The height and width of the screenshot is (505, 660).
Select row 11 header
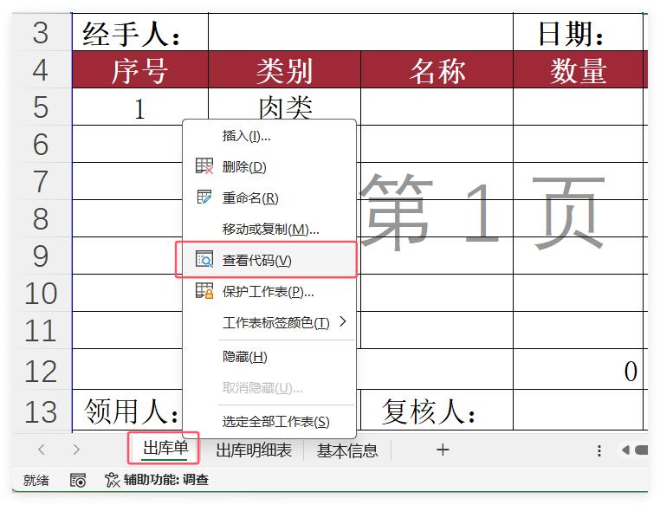41,330
